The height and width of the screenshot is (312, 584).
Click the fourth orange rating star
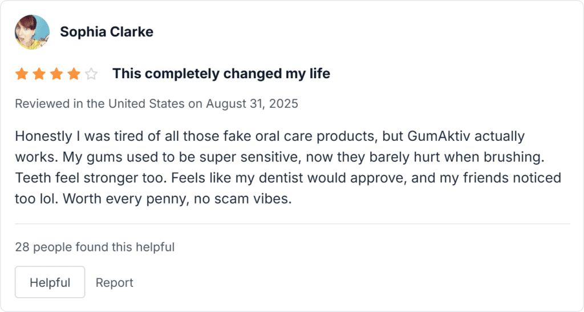click(74, 74)
